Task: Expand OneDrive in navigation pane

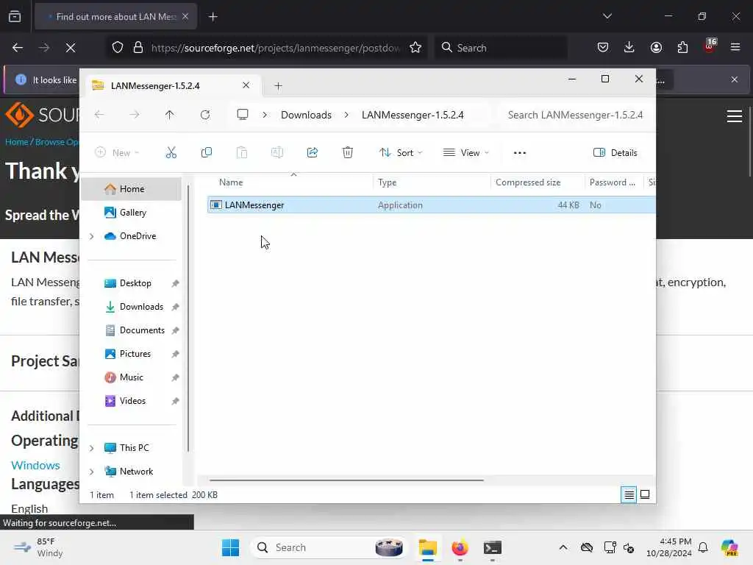Action: [x=92, y=236]
